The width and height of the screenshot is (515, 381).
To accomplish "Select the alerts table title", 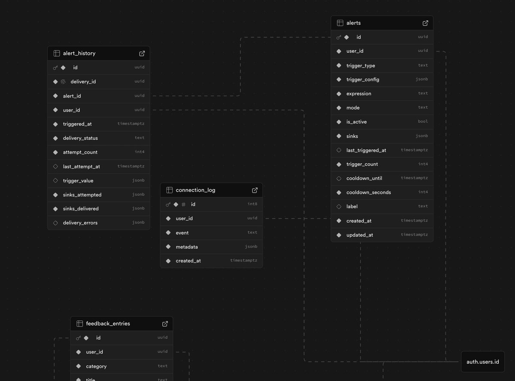I will point(354,23).
